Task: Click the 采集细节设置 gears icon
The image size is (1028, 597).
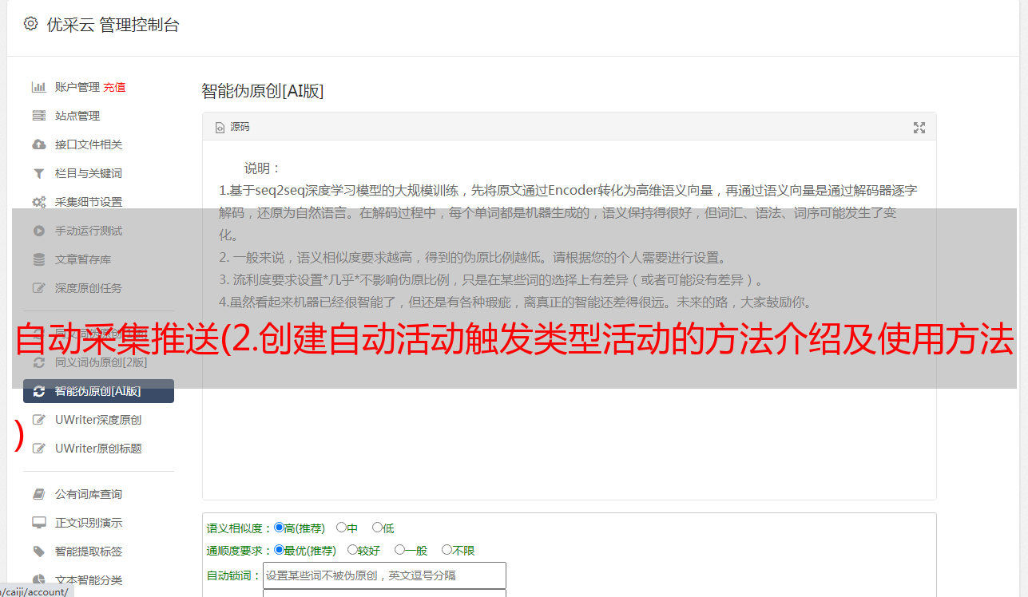Action: tap(38, 202)
